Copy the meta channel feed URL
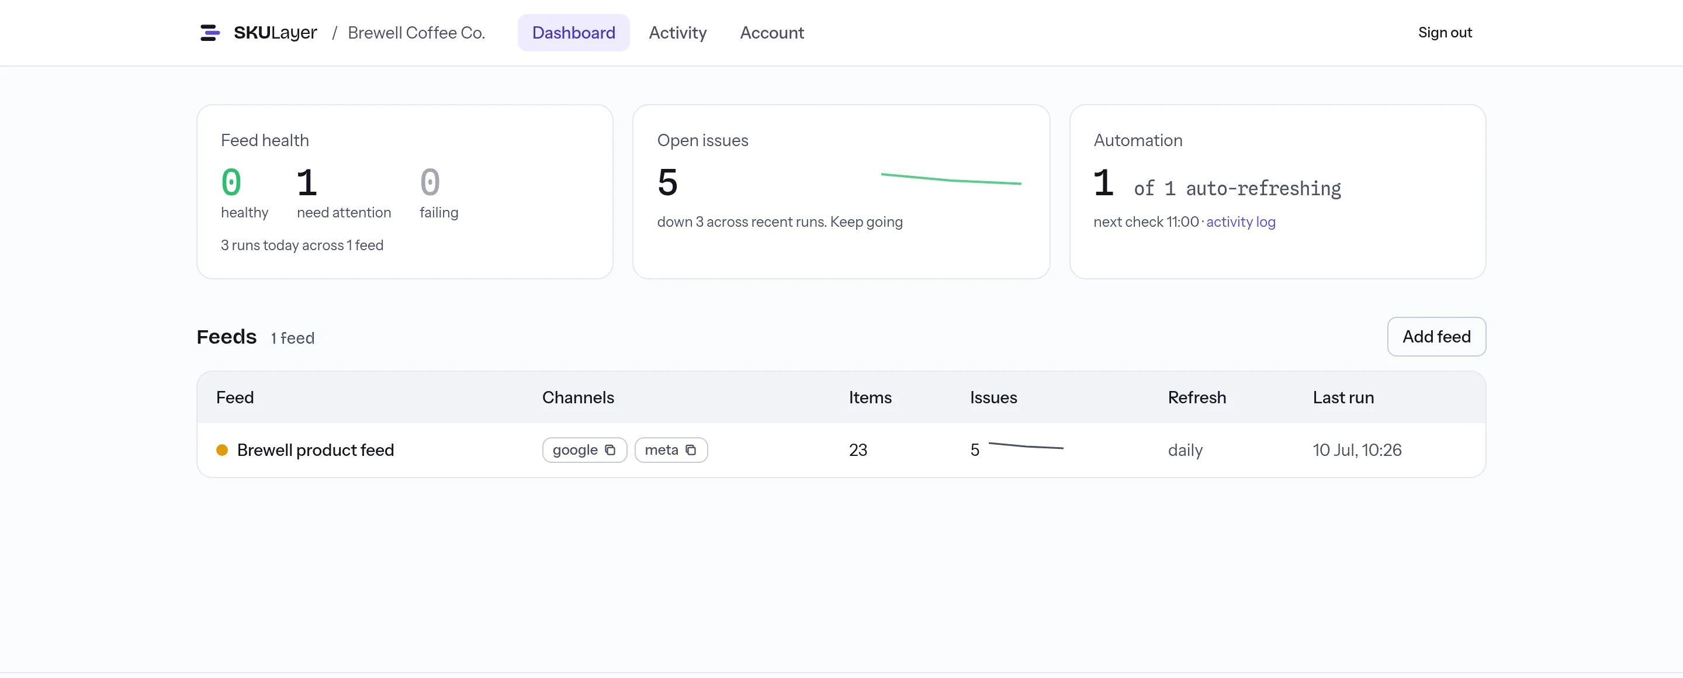 point(691,450)
